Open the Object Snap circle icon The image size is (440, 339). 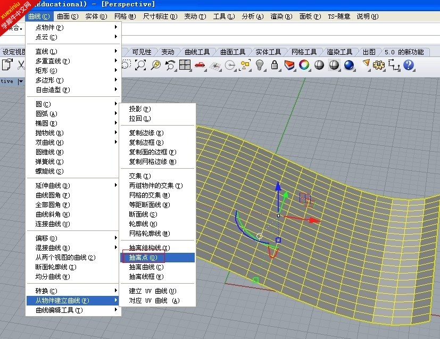230,65
